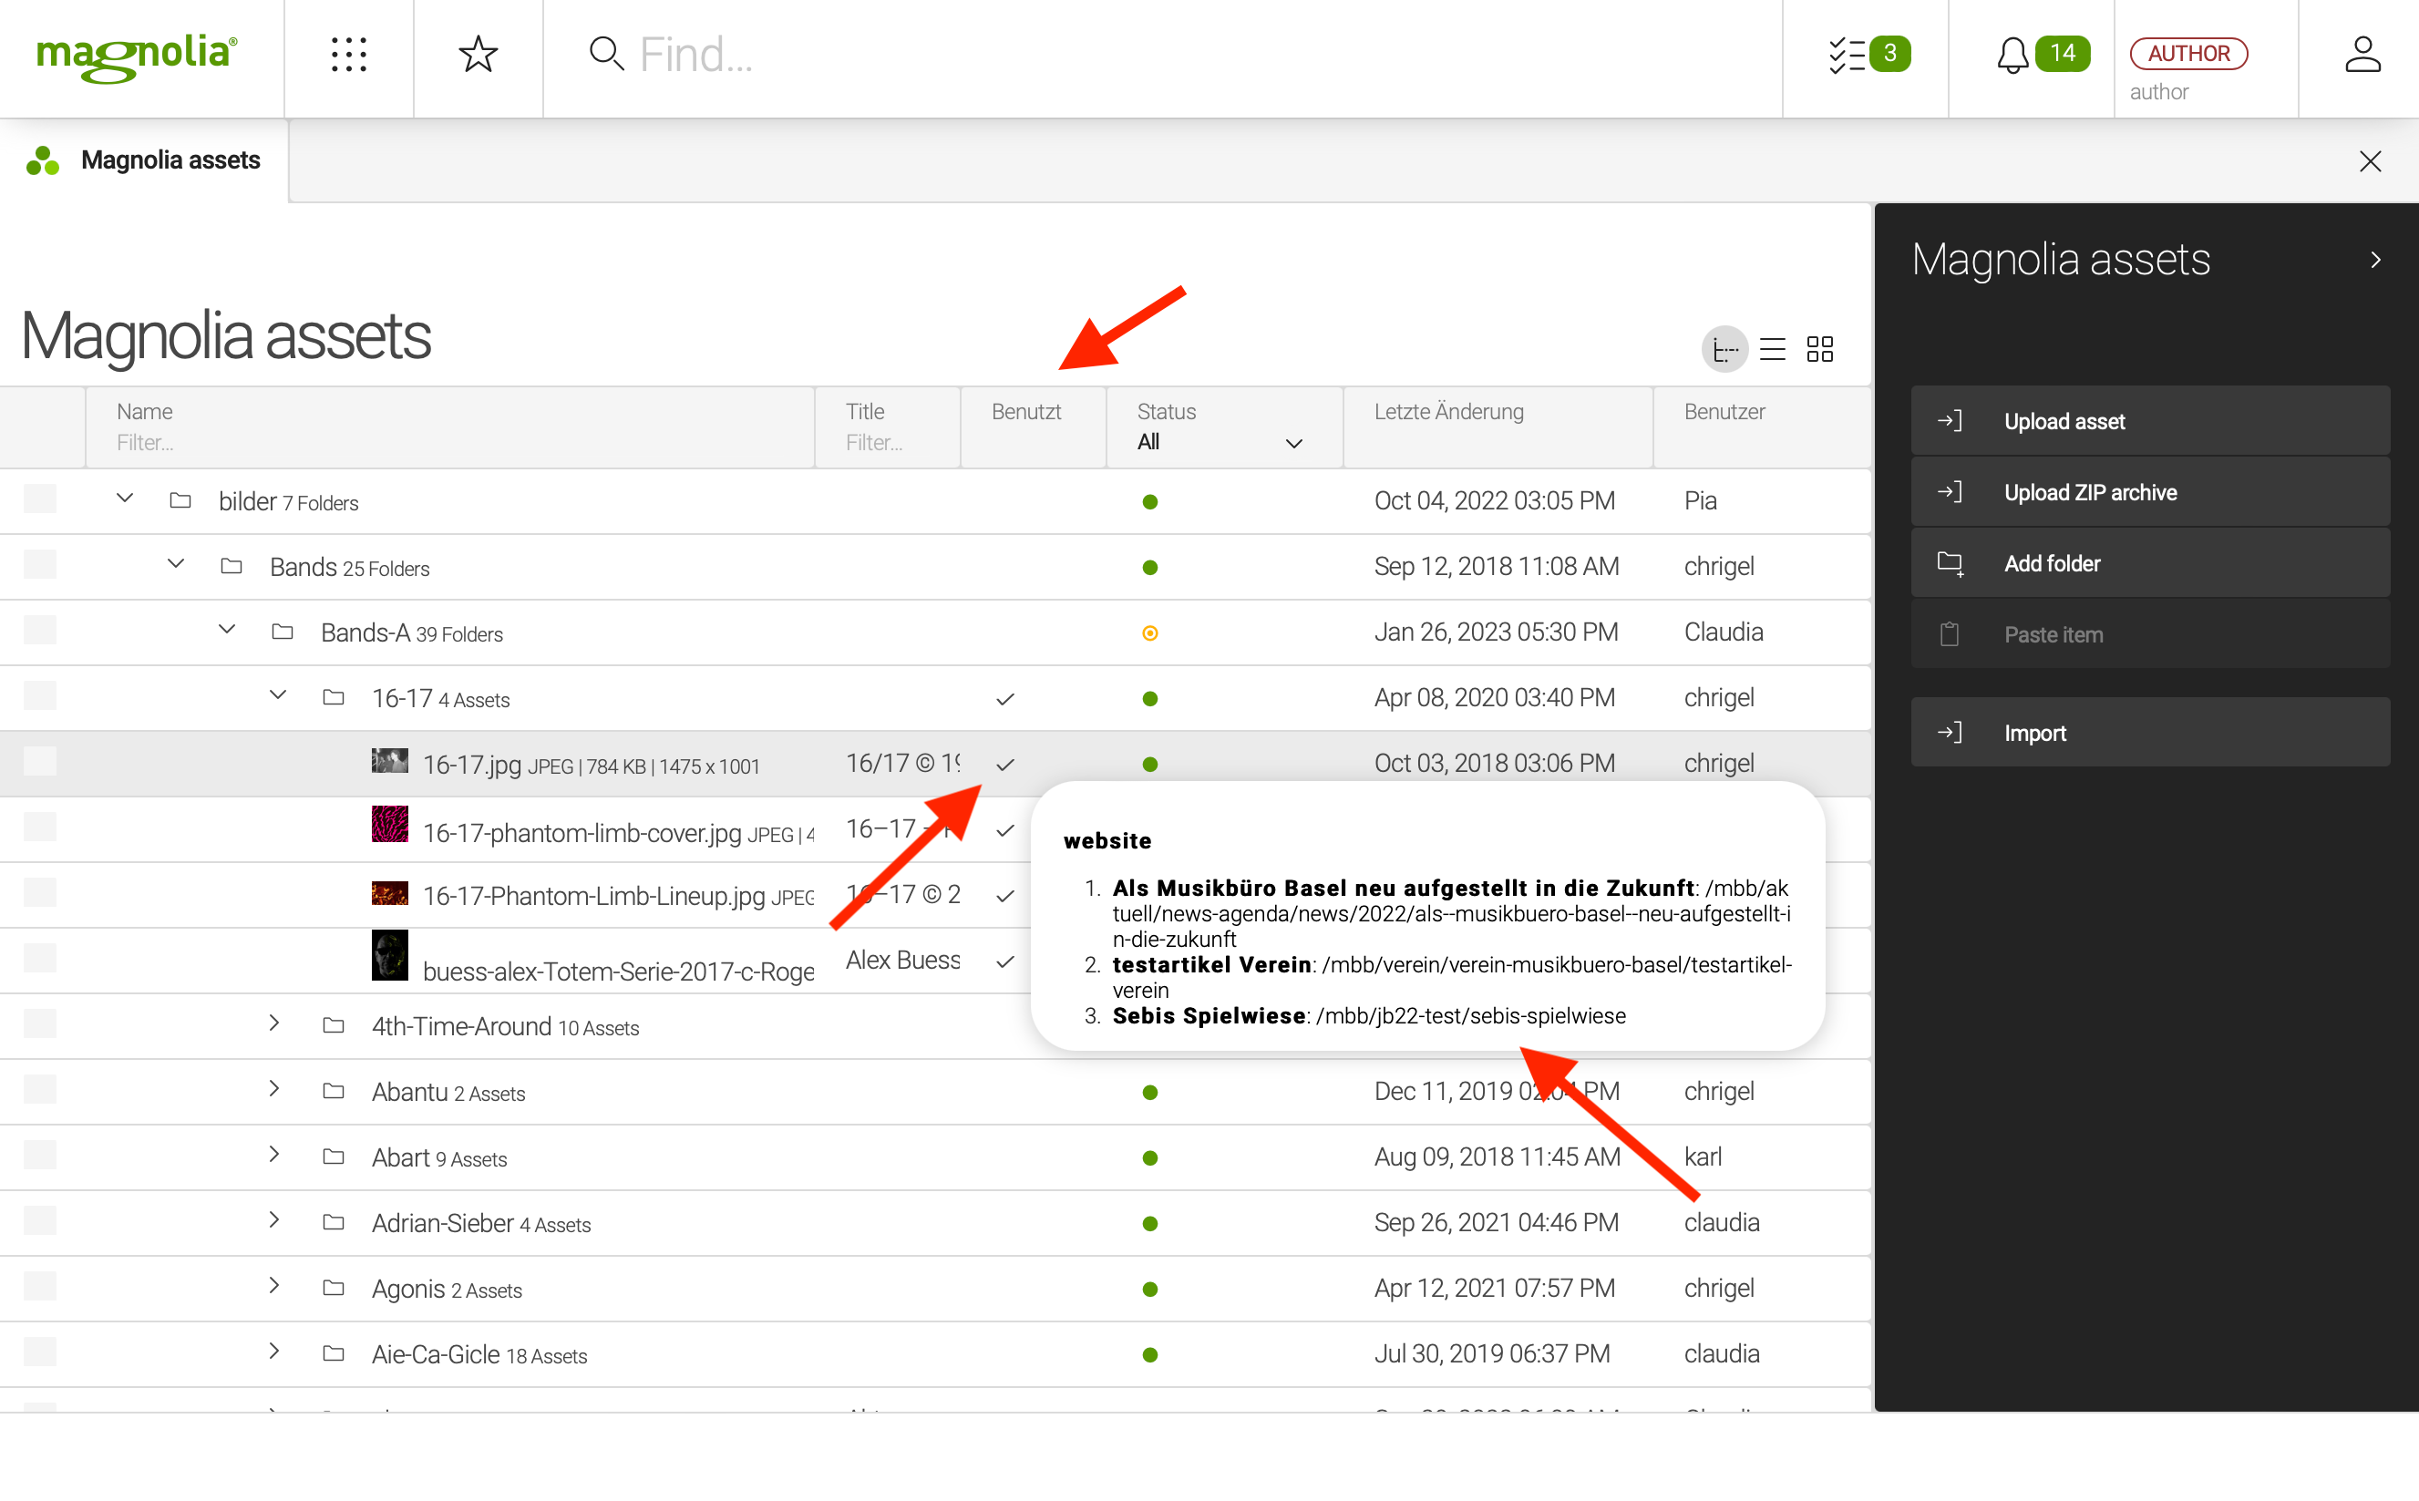Select the Magnolia assets tab

(x=145, y=160)
